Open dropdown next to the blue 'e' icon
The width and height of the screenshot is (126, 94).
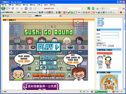click(x=100, y=9)
